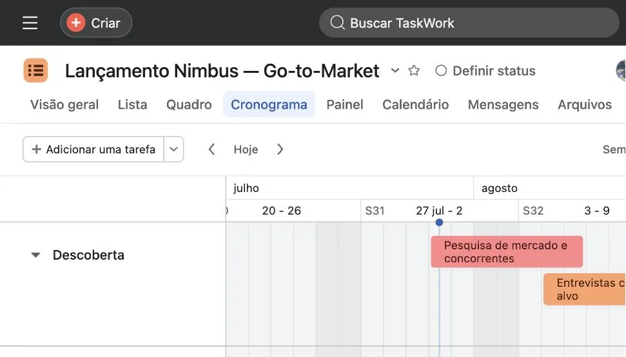The height and width of the screenshot is (357, 626).
Task: Open the add task dropdown arrow
Action: 173,150
